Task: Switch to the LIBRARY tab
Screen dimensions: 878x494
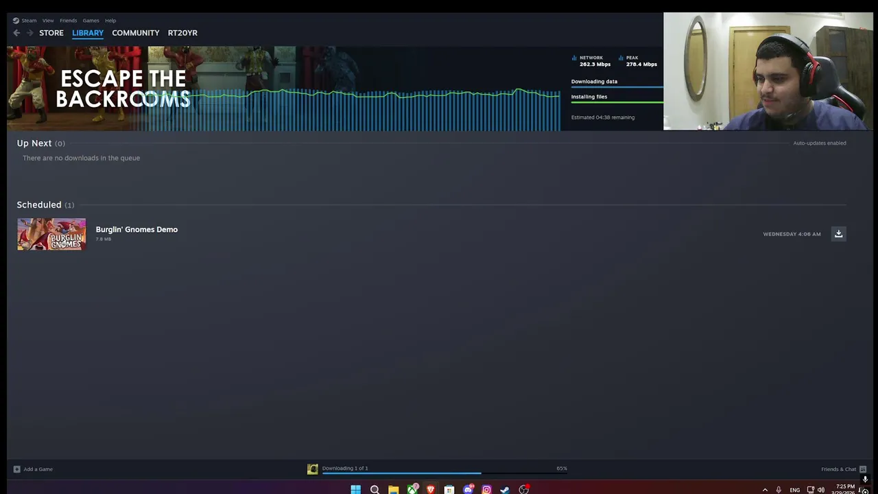Action: (x=88, y=33)
